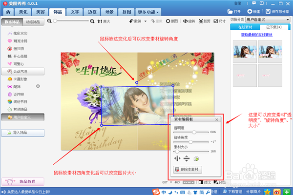Flip the material vertically

pyautogui.click(x=187, y=158)
